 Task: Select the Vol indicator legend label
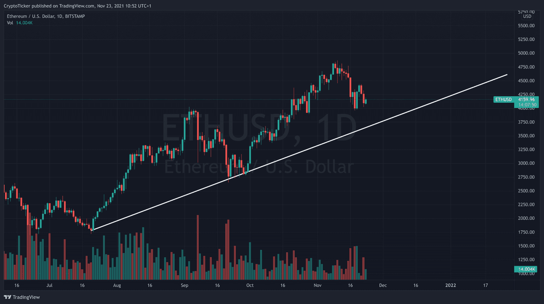10,23
